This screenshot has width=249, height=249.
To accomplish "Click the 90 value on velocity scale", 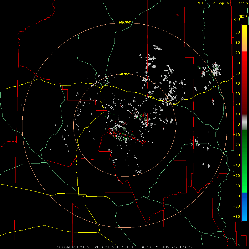I will [238, 32].
